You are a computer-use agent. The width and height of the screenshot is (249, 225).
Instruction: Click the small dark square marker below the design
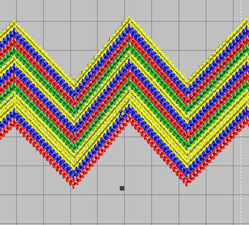click(x=122, y=188)
